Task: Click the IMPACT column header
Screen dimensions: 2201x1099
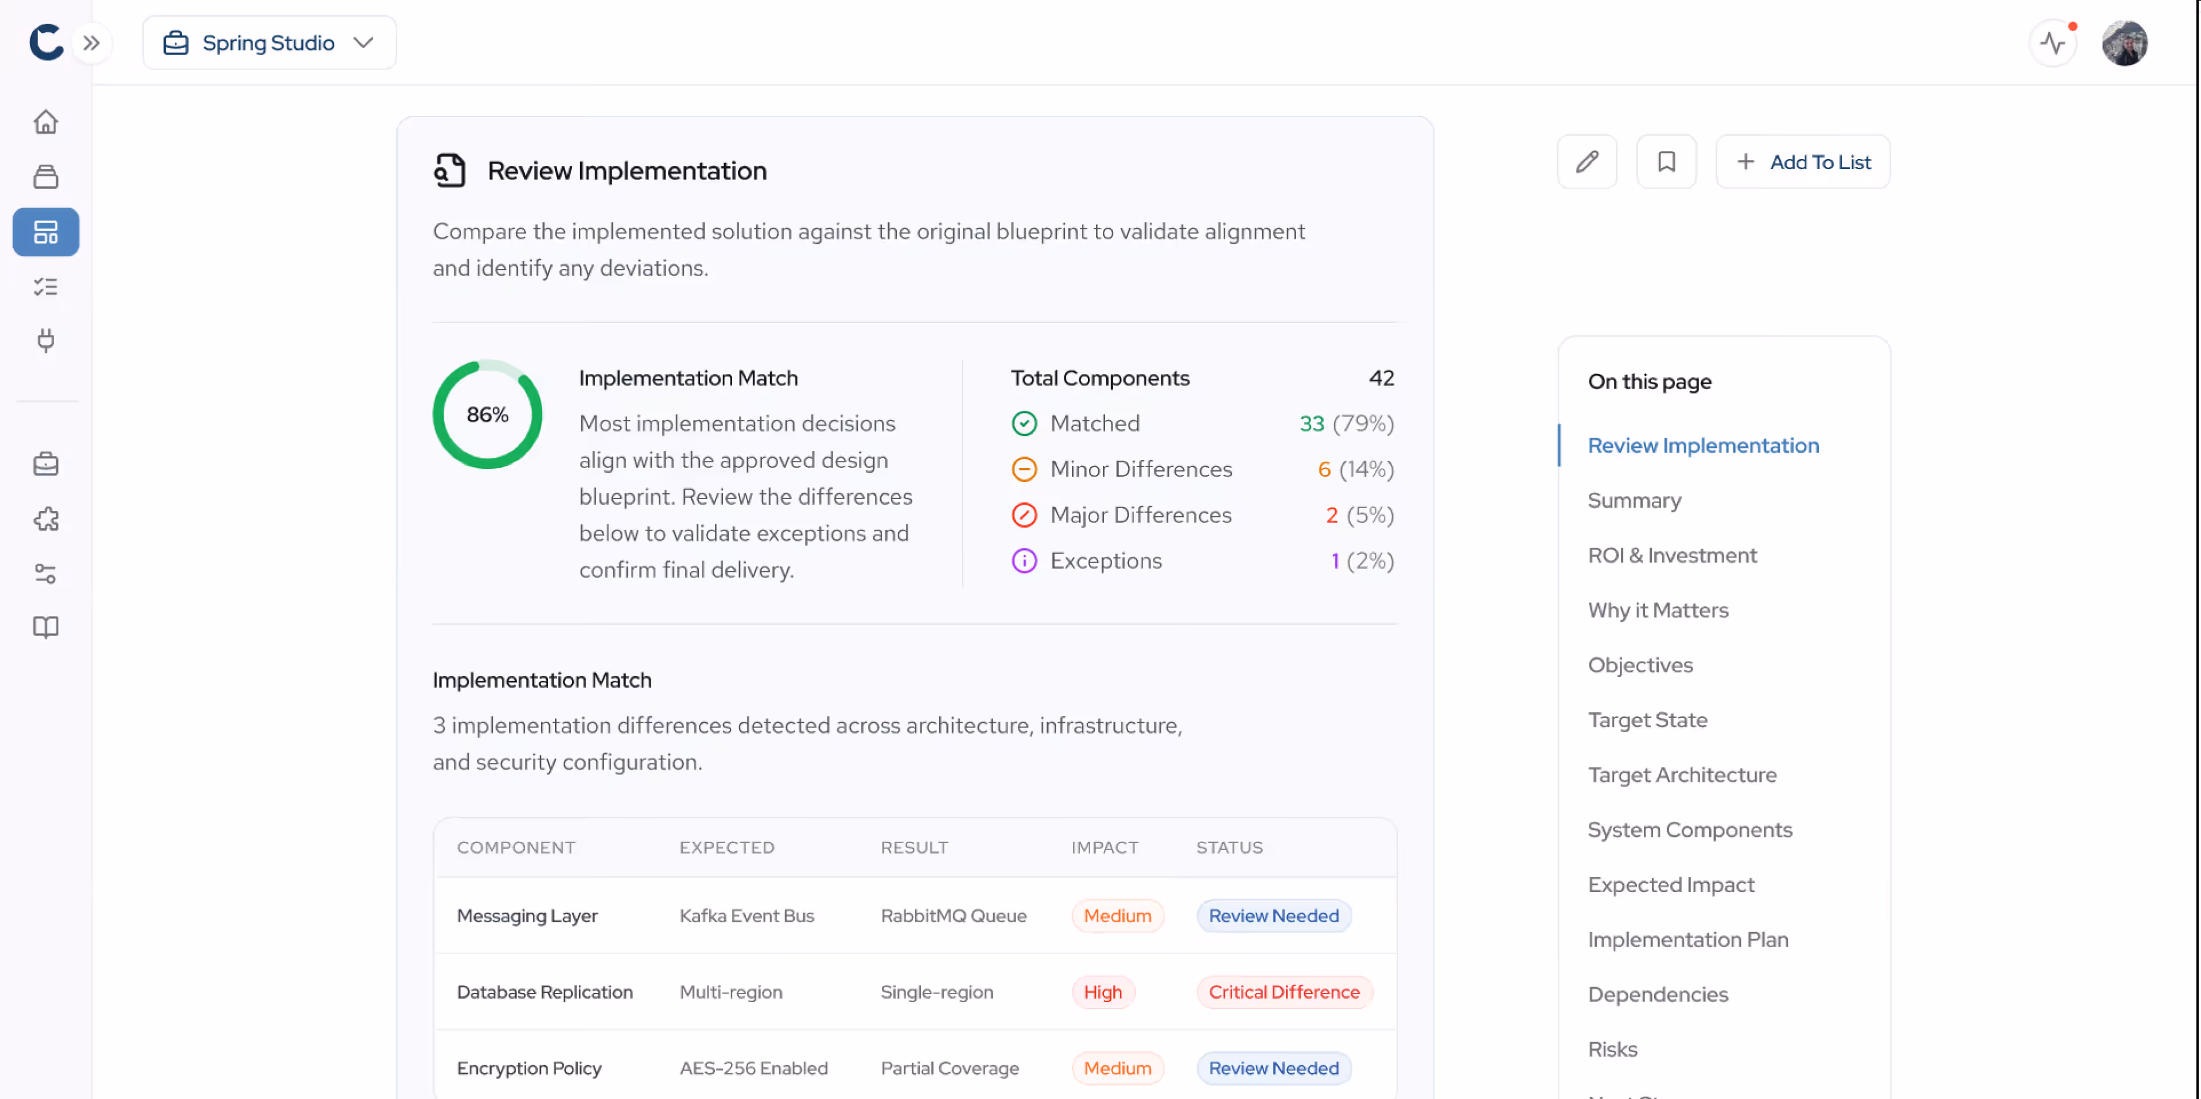Action: point(1104,847)
